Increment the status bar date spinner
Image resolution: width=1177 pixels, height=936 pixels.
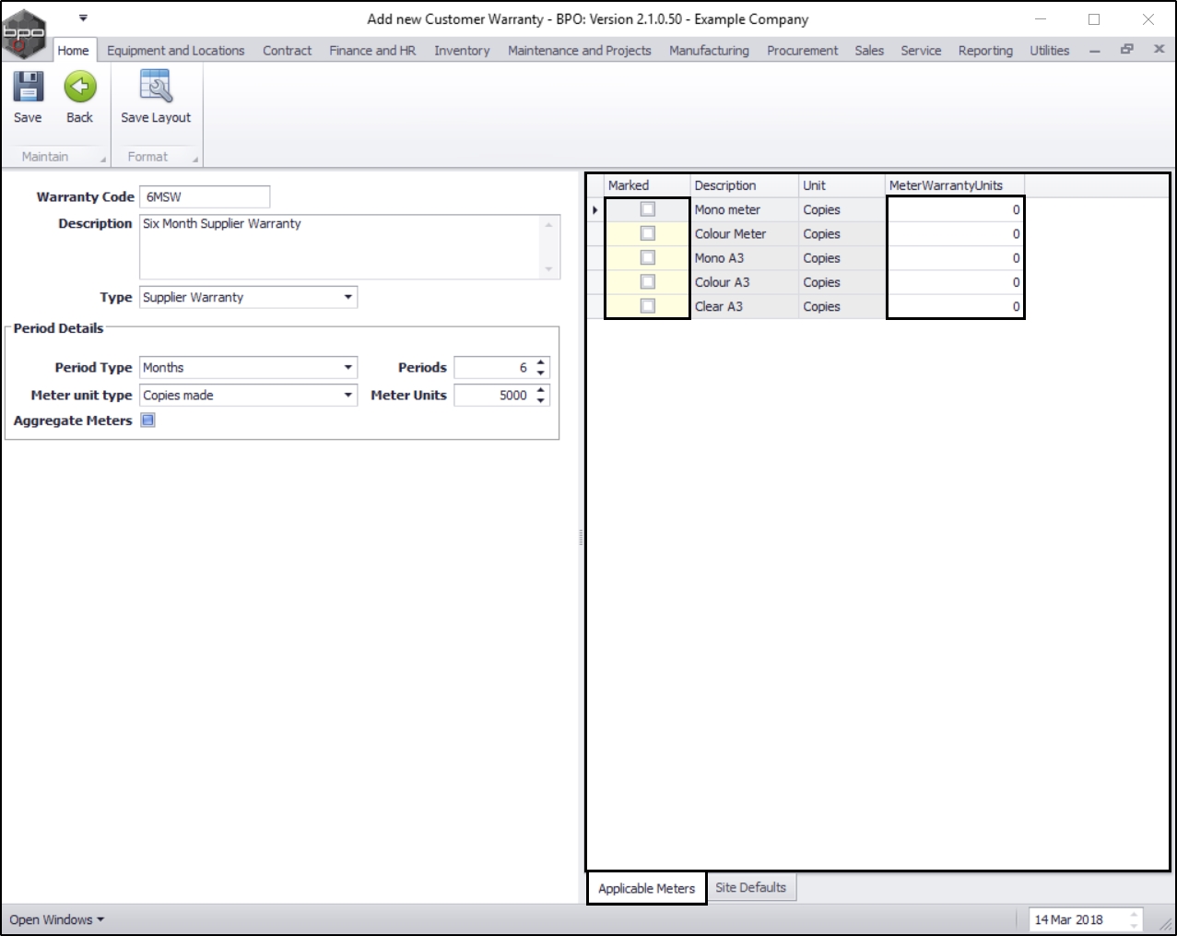point(1134,915)
